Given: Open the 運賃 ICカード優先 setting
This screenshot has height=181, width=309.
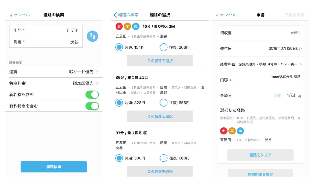Looking at the screenshot, I should 54,72.
